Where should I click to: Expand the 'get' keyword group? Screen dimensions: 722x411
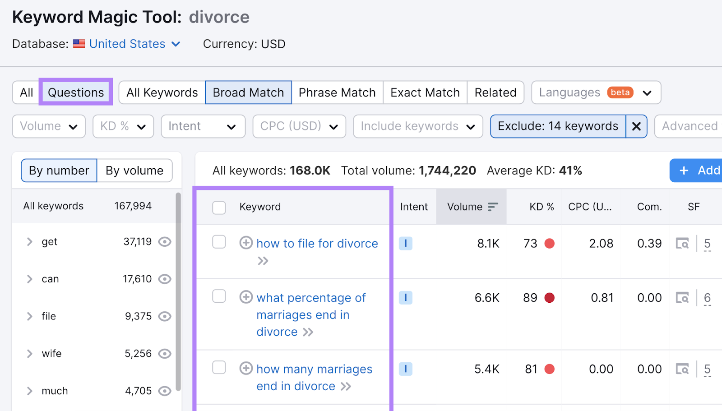(x=30, y=242)
